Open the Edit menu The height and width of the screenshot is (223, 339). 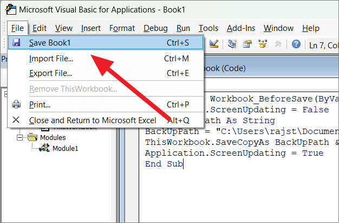pyautogui.click(x=40, y=28)
